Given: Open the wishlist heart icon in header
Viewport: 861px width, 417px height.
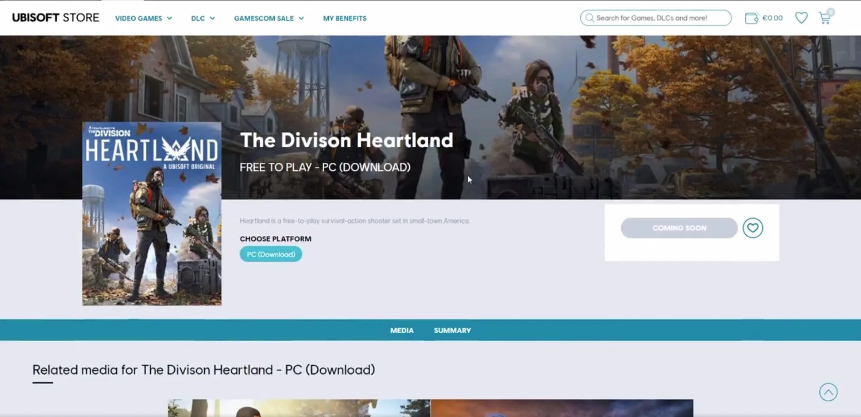Looking at the screenshot, I should point(802,18).
